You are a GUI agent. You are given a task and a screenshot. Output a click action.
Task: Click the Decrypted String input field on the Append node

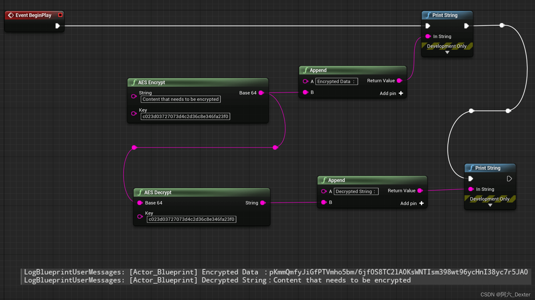tap(356, 191)
